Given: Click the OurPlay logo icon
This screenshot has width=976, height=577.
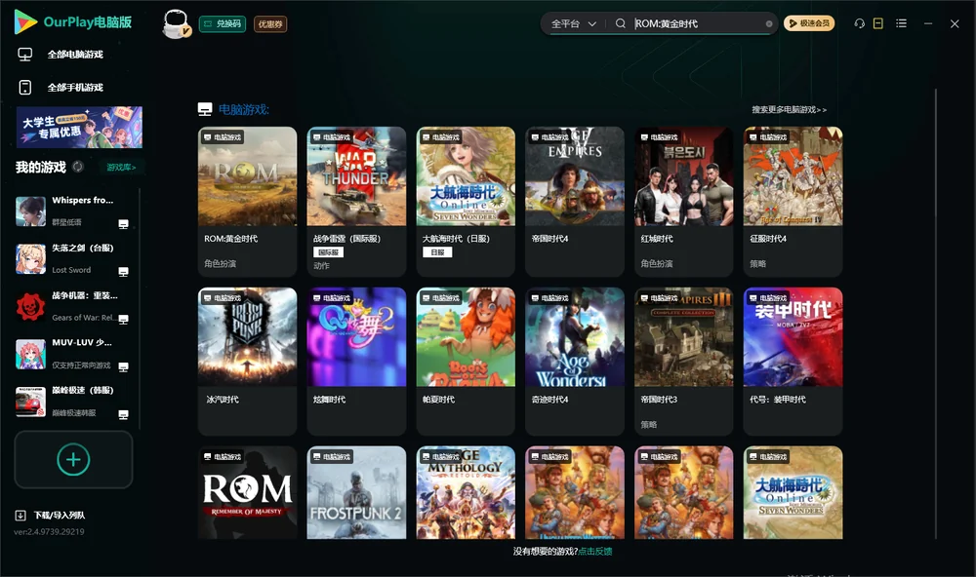Looking at the screenshot, I should click(25, 21).
